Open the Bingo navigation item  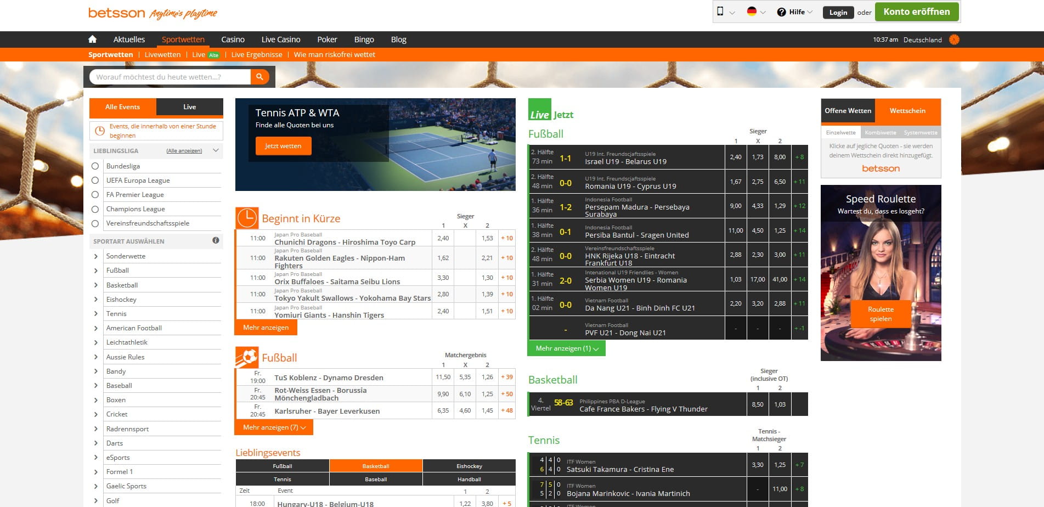[x=364, y=40]
